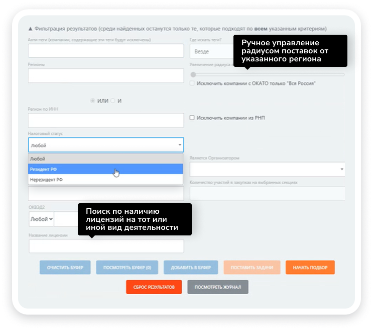This screenshot has width=373, height=330.
Task: Collapse the Фильтрация результатов section triangle
Action: tap(30, 29)
